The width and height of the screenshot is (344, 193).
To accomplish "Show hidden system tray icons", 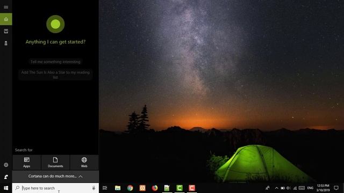I will point(277,188).
